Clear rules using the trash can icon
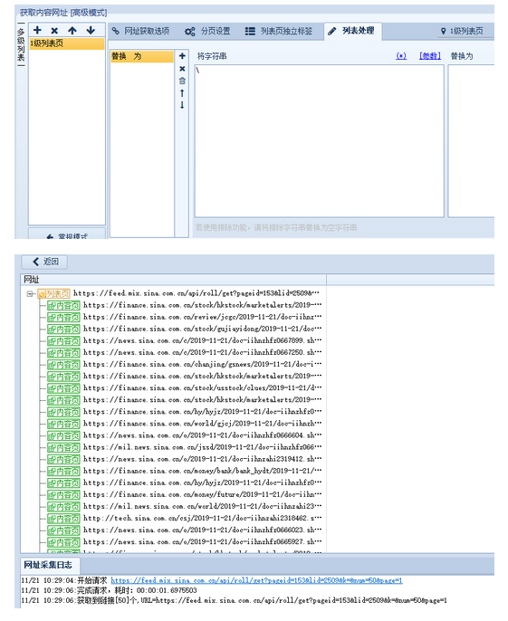The height and width of the screenshot is (621, 508). [x=182, y=81]
